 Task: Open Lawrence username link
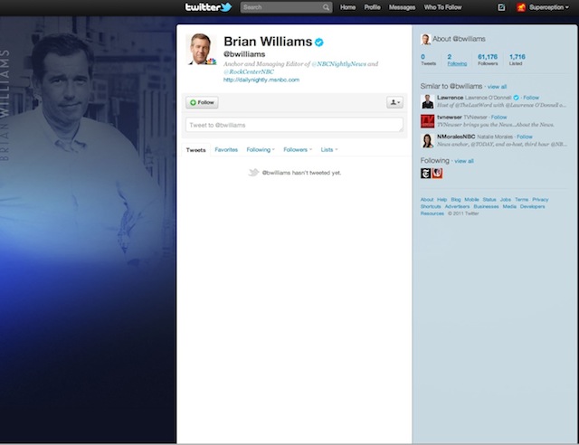[x=450, y=98]
